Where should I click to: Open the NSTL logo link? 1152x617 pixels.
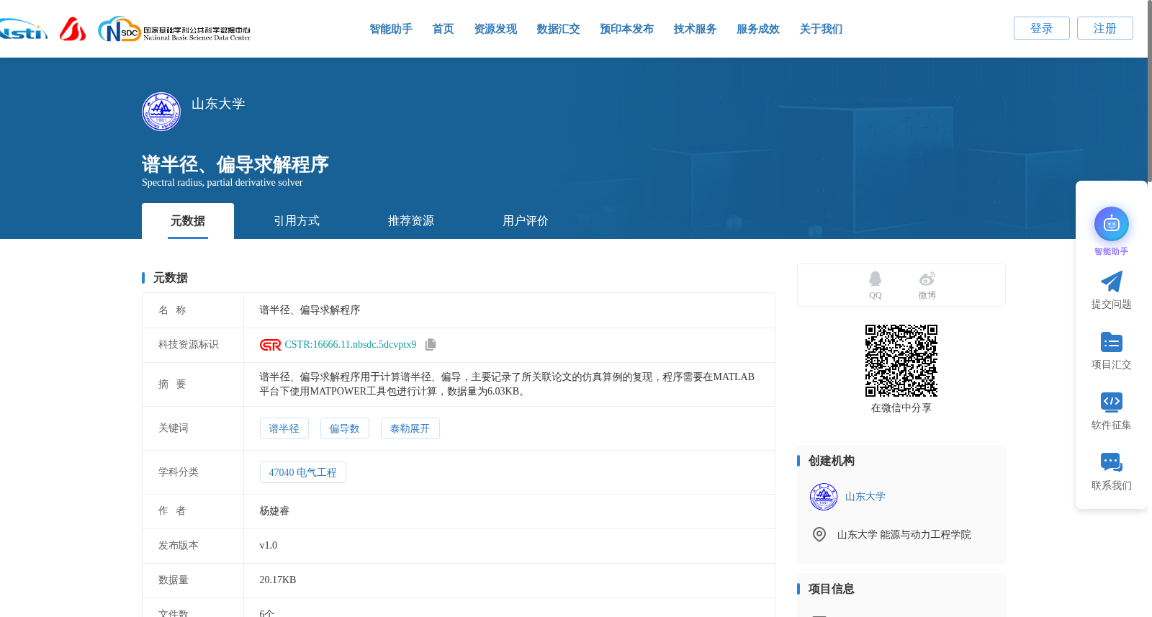[23, 30]
